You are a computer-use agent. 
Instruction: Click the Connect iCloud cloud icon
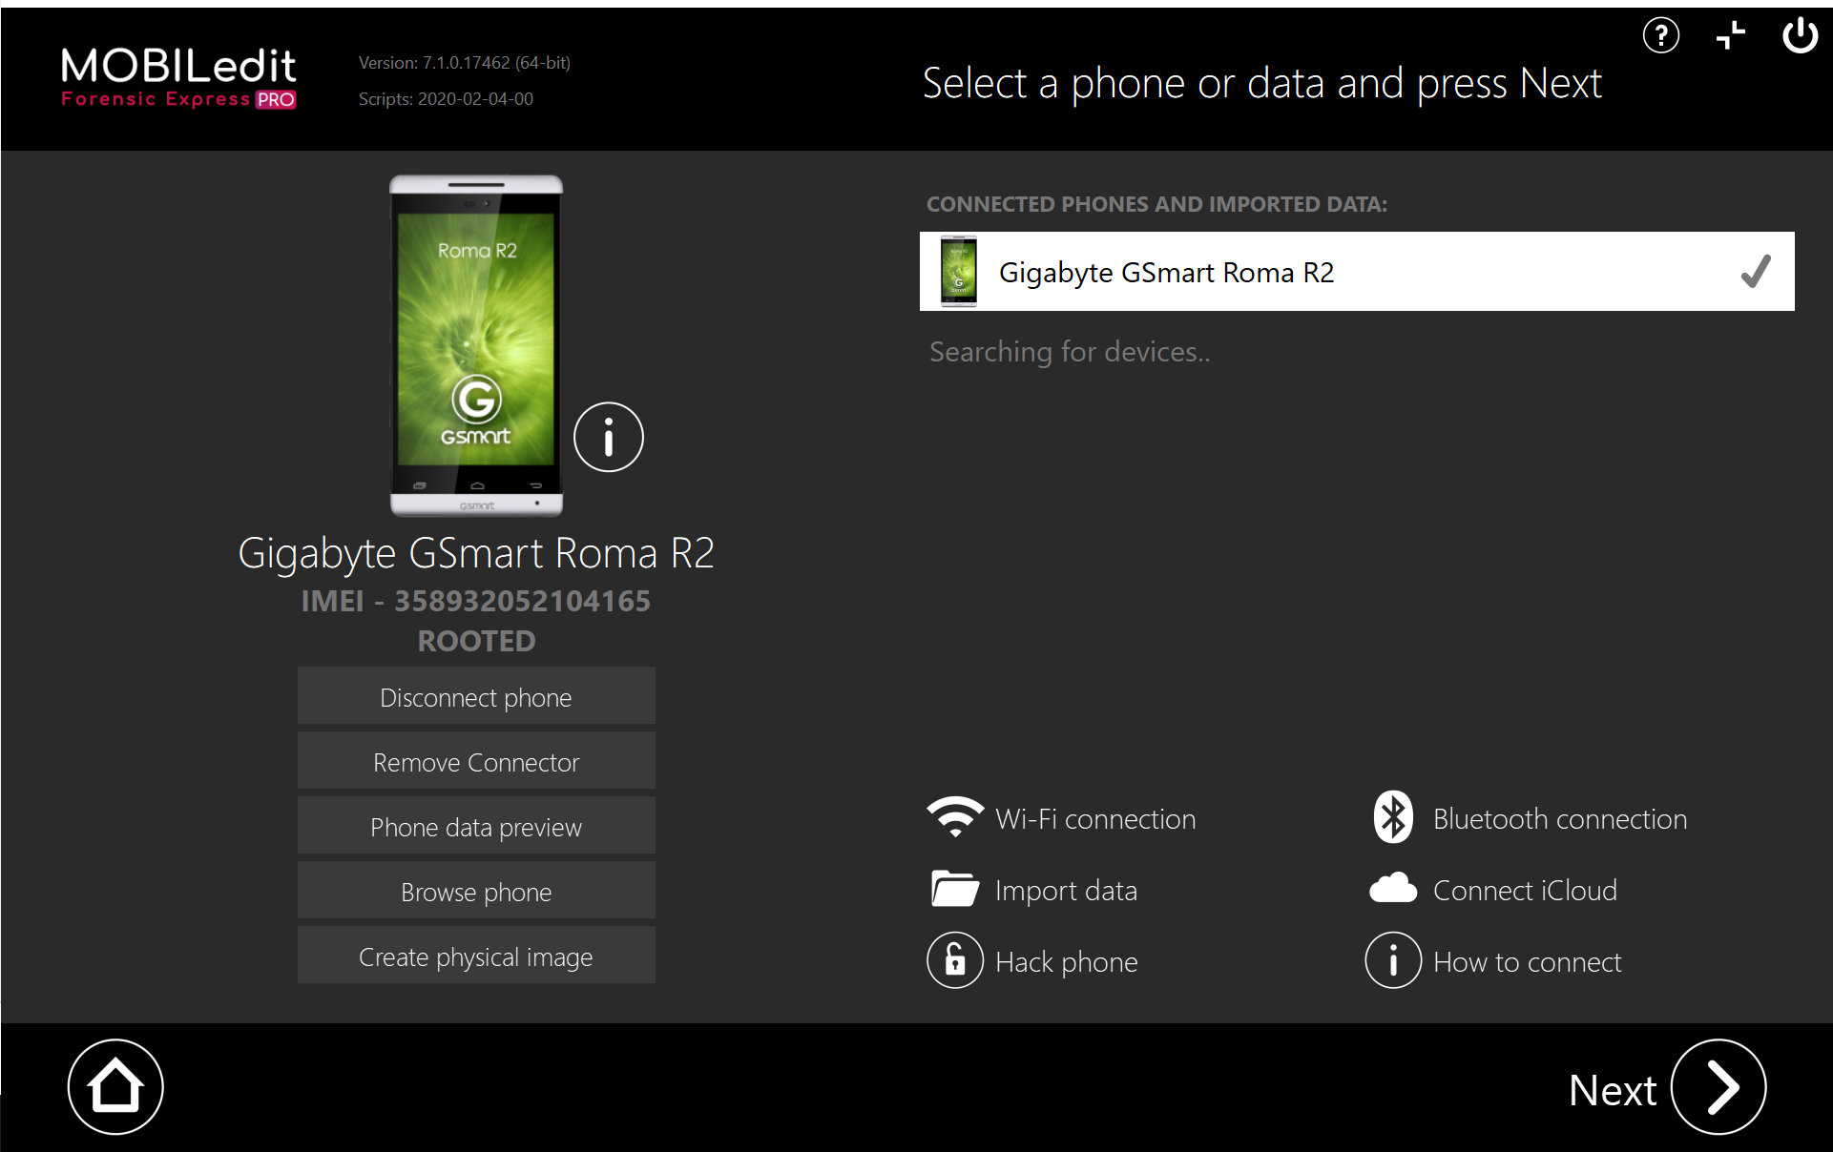1392,889
